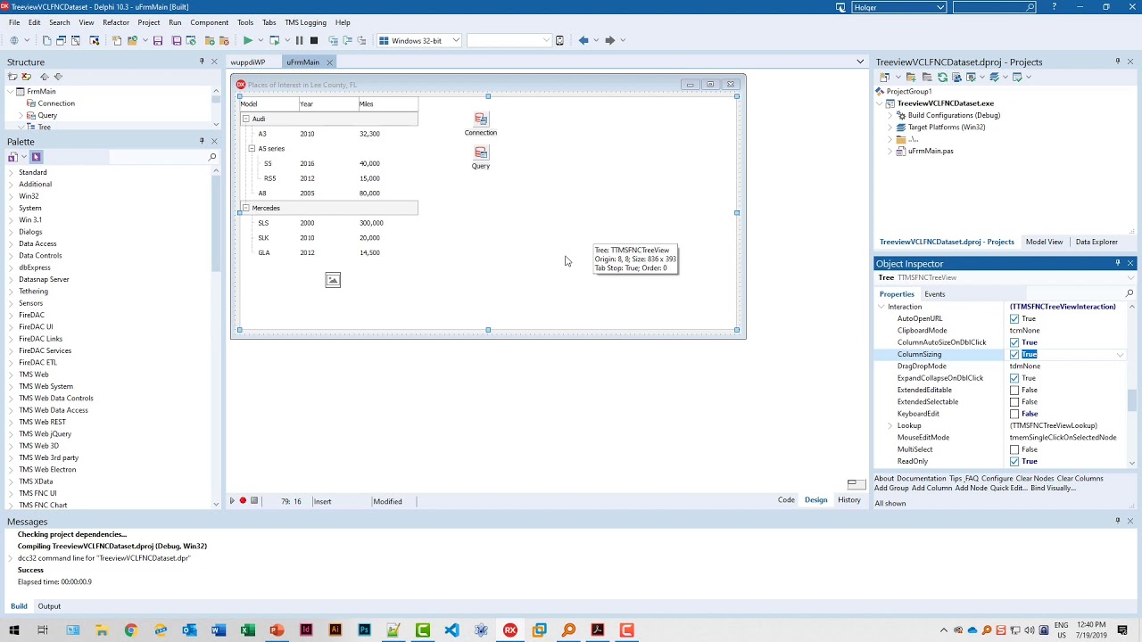Click the Add Column link
The width and height of the screenshot is (1142, 642).
click(x=931, y=489)
